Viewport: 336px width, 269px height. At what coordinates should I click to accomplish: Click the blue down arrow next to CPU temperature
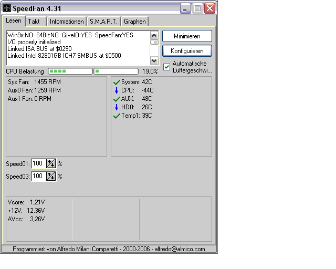(117, 90)
